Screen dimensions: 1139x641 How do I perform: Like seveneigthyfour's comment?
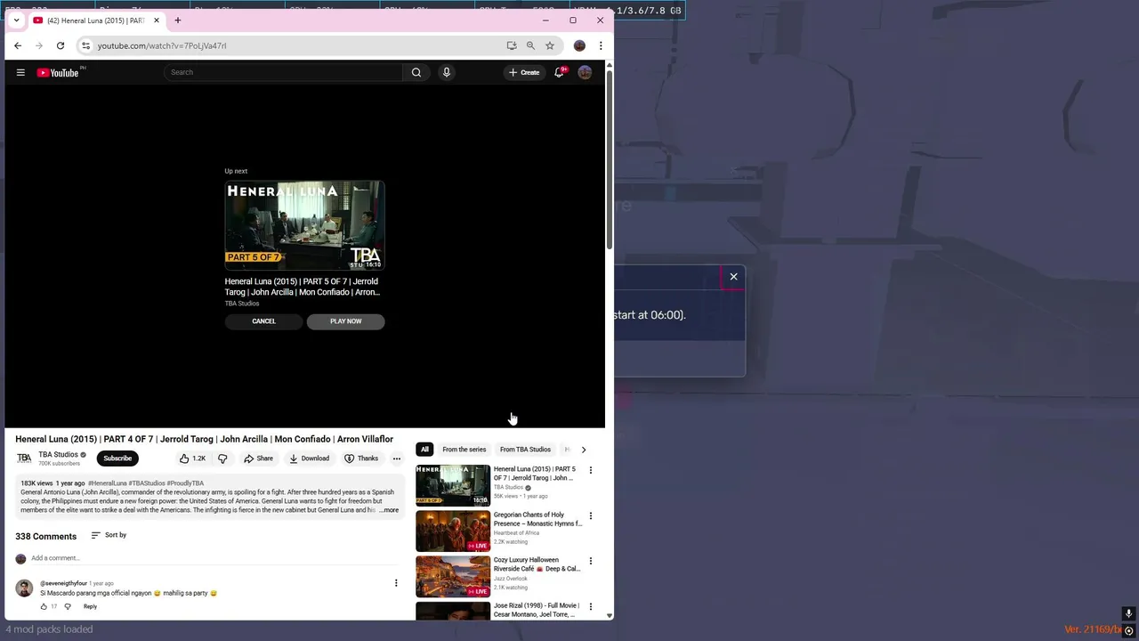(44, 606)
